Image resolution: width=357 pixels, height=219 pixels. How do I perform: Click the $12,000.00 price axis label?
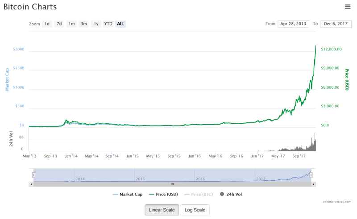coord(331,49)
